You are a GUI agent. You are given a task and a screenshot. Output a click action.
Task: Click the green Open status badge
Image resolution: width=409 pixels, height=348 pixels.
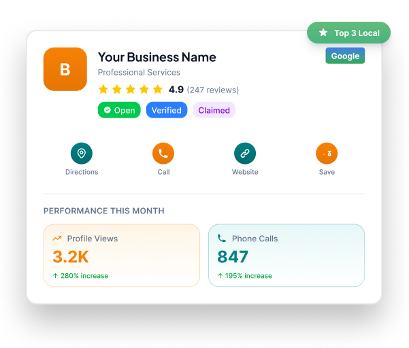click(119, 110)
